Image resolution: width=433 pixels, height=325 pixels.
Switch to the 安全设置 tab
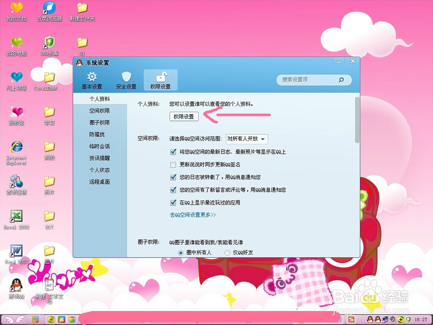(126, 80)
